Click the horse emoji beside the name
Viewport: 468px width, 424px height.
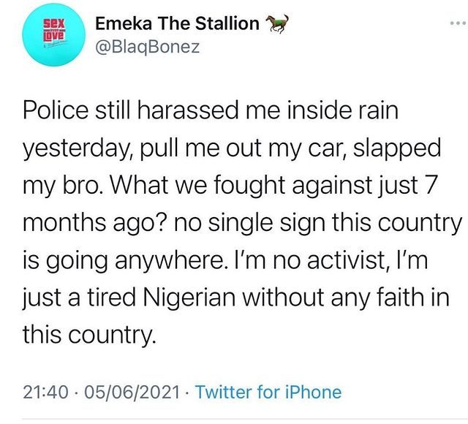(273, 24)
